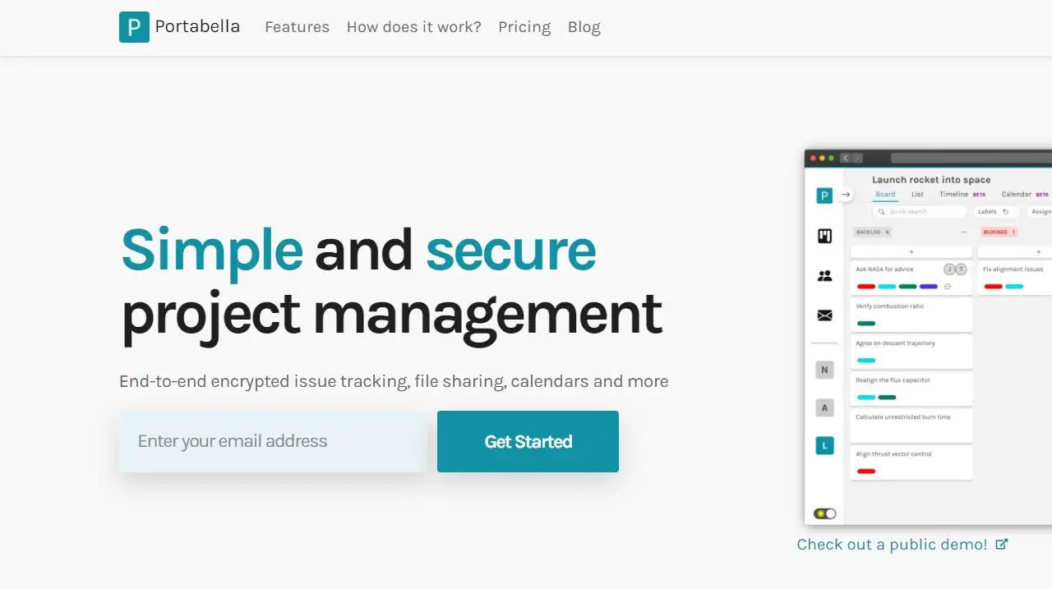Open the mail envelope icon in sidebar

(x=824, y=315)
